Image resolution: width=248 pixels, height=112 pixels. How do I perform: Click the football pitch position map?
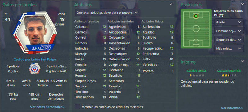196,29
